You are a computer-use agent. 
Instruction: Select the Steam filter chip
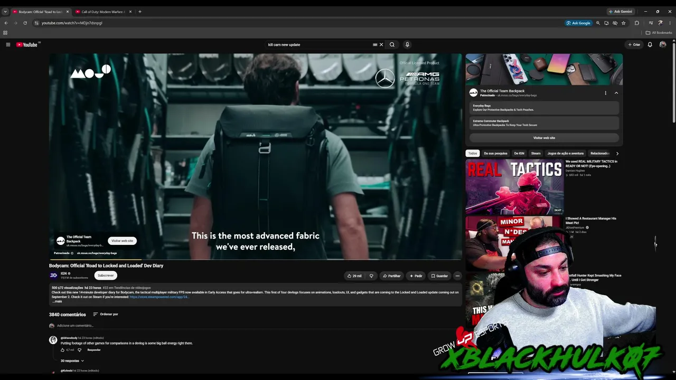[x=536, y=154]
